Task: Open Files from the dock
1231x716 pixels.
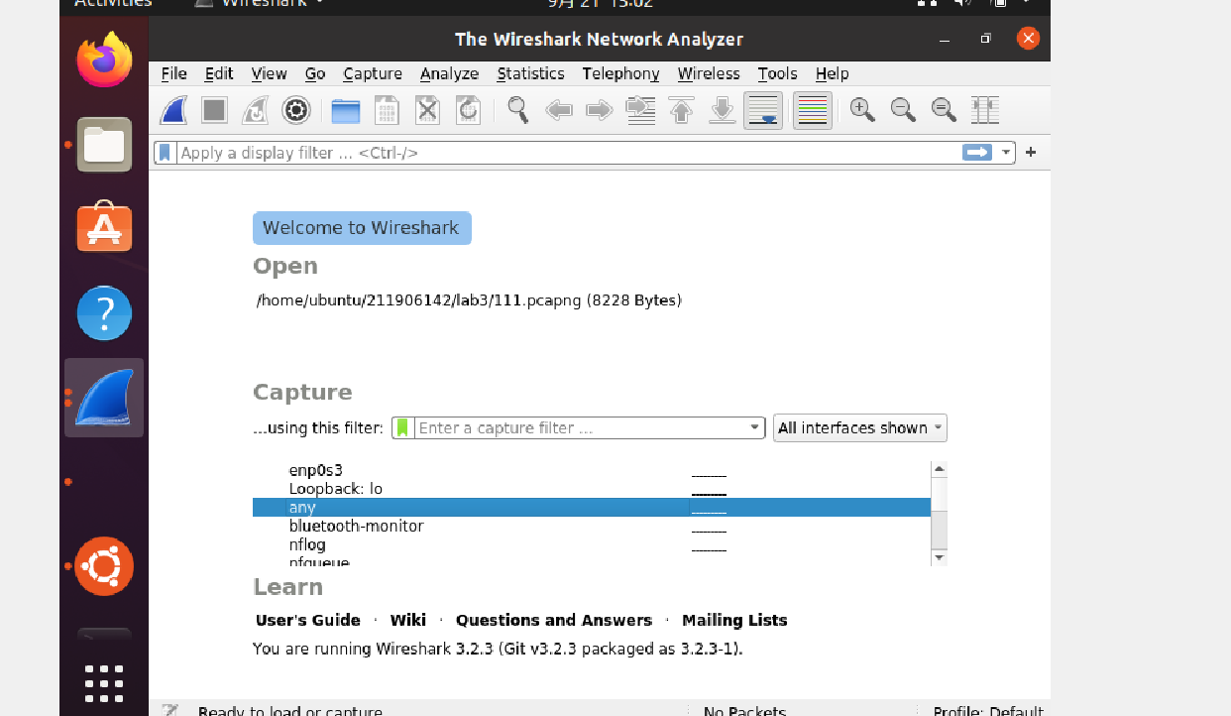Action: 104,145
